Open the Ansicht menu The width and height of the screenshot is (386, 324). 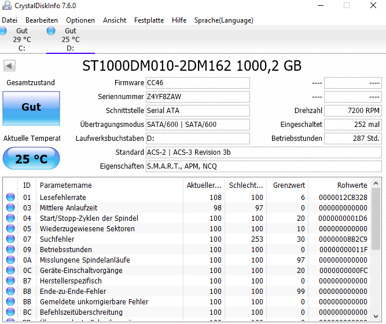click(115, 20)
